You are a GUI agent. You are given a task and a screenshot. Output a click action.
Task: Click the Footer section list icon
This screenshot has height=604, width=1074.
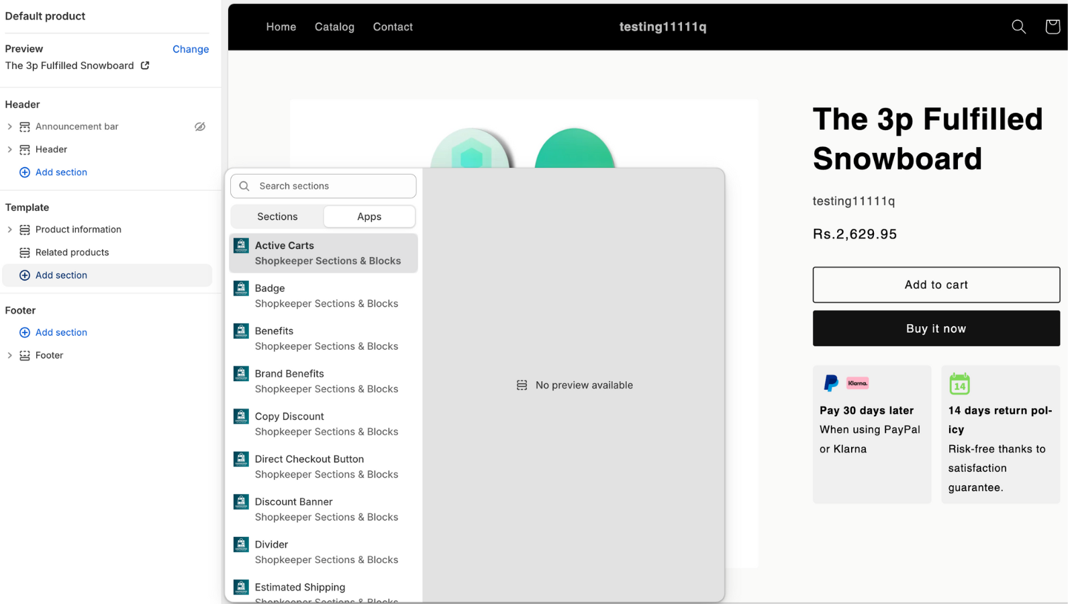(24, 355)
